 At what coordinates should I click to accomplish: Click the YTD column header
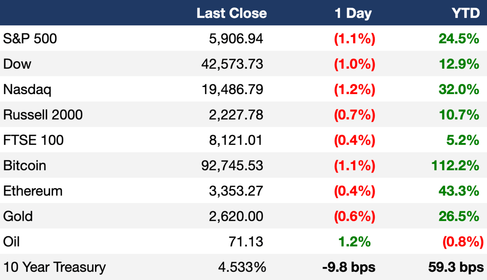point(466,14)
